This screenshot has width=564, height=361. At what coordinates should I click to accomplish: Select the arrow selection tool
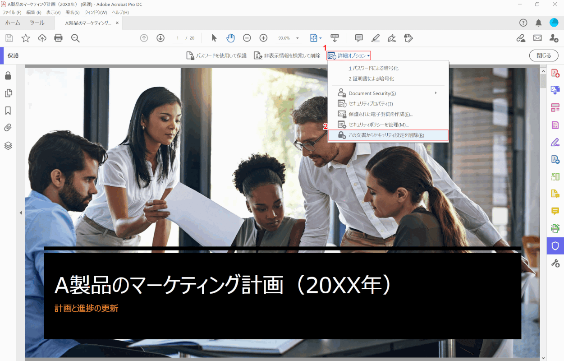[214, 38]
